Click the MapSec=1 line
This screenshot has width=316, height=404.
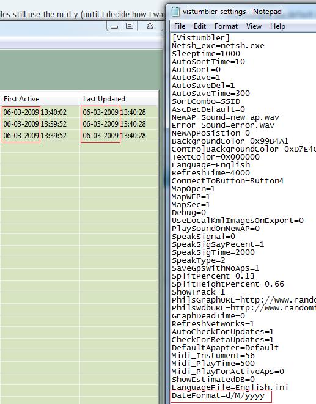(191, 205)
